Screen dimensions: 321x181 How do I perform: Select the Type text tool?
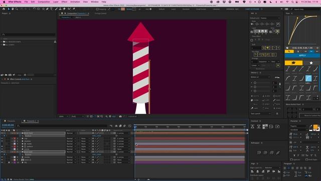51,9
